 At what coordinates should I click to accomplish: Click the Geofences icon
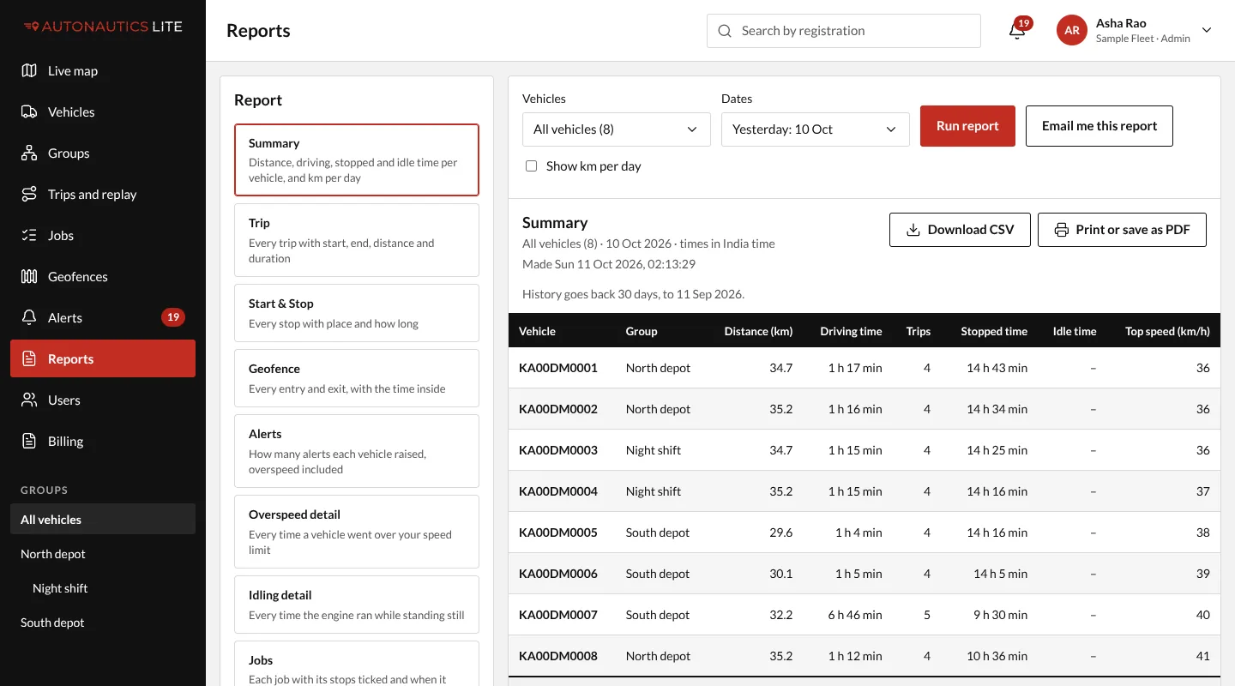[x=29, y=277]
